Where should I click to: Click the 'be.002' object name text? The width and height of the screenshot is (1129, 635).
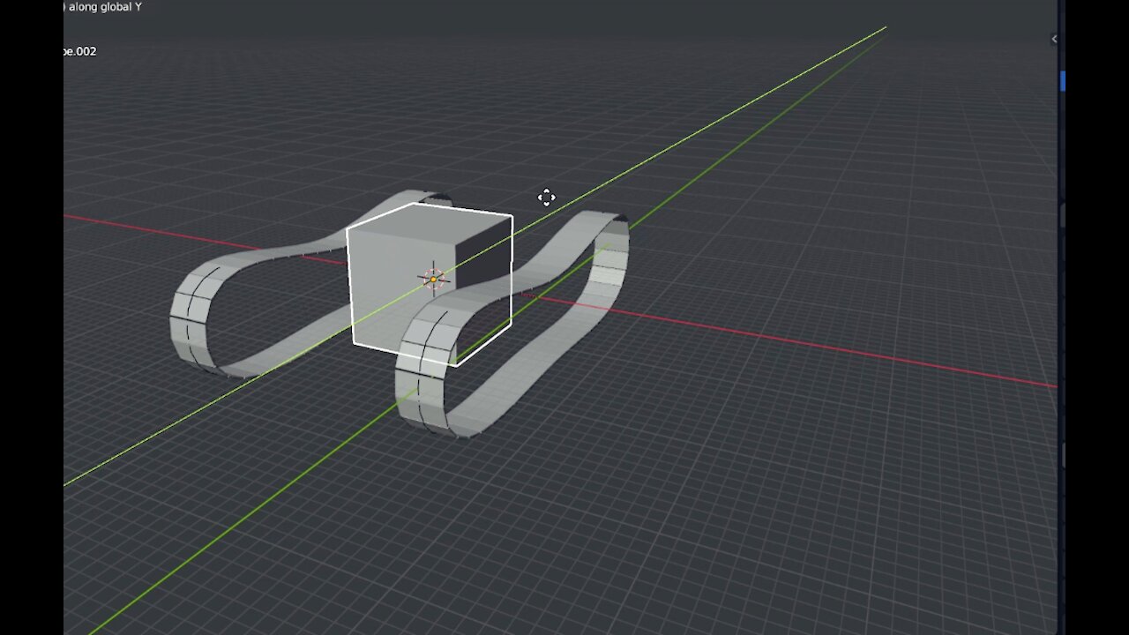[x=79, y=51]
